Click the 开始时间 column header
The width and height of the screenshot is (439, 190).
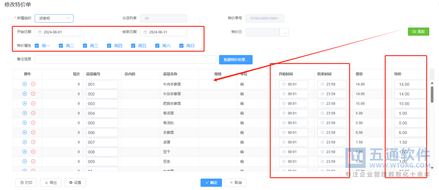pyautogui.click(x=286, y=74)
